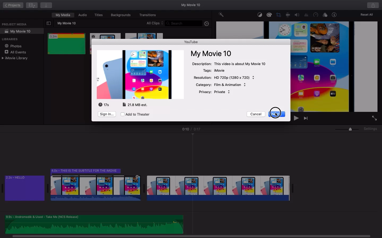Select the first iPad video clip in the timeline
Viewport: 382px width, 238px height.
pos(96,188)
